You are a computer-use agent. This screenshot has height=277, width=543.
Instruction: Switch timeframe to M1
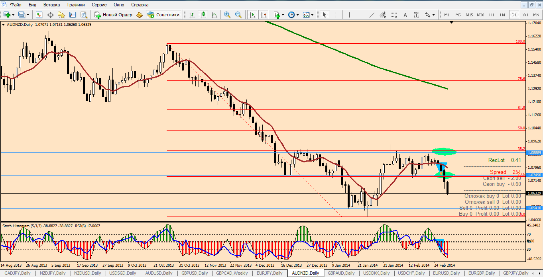(x=447, y=15)
